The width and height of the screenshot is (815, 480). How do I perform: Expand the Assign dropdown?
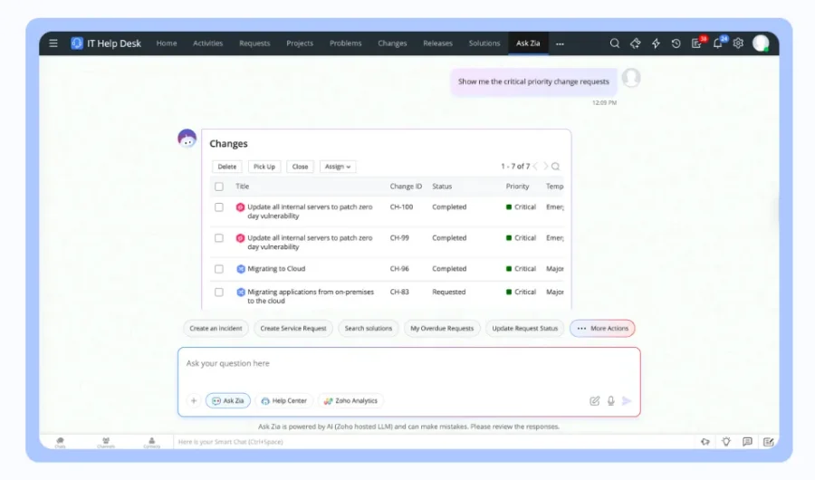[x=338, y=167]
